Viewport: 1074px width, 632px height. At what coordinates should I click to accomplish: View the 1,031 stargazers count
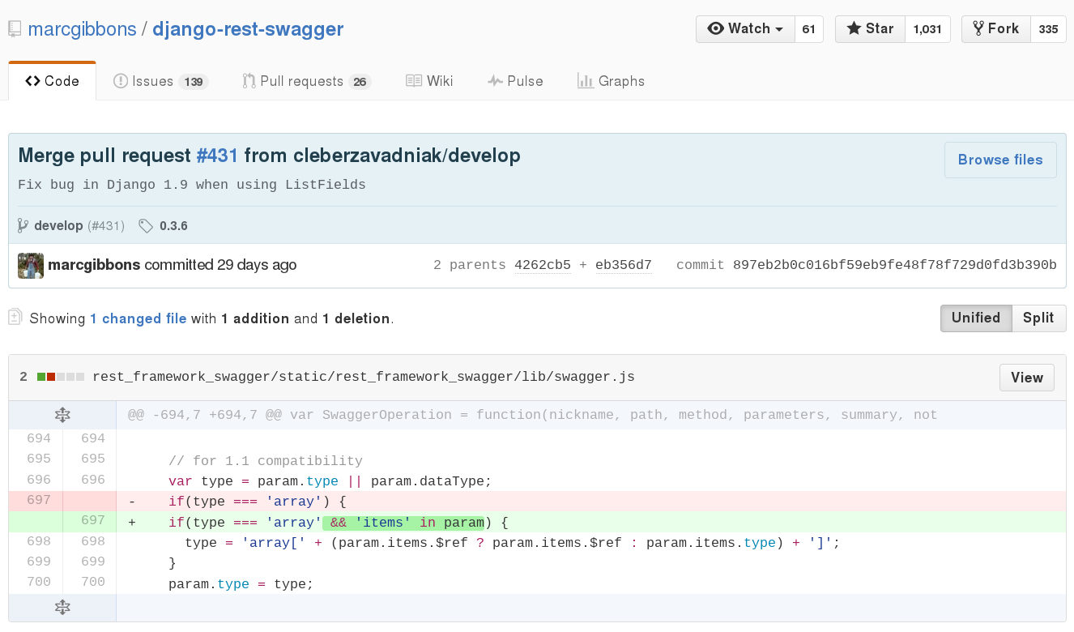[x=927, y=29]
